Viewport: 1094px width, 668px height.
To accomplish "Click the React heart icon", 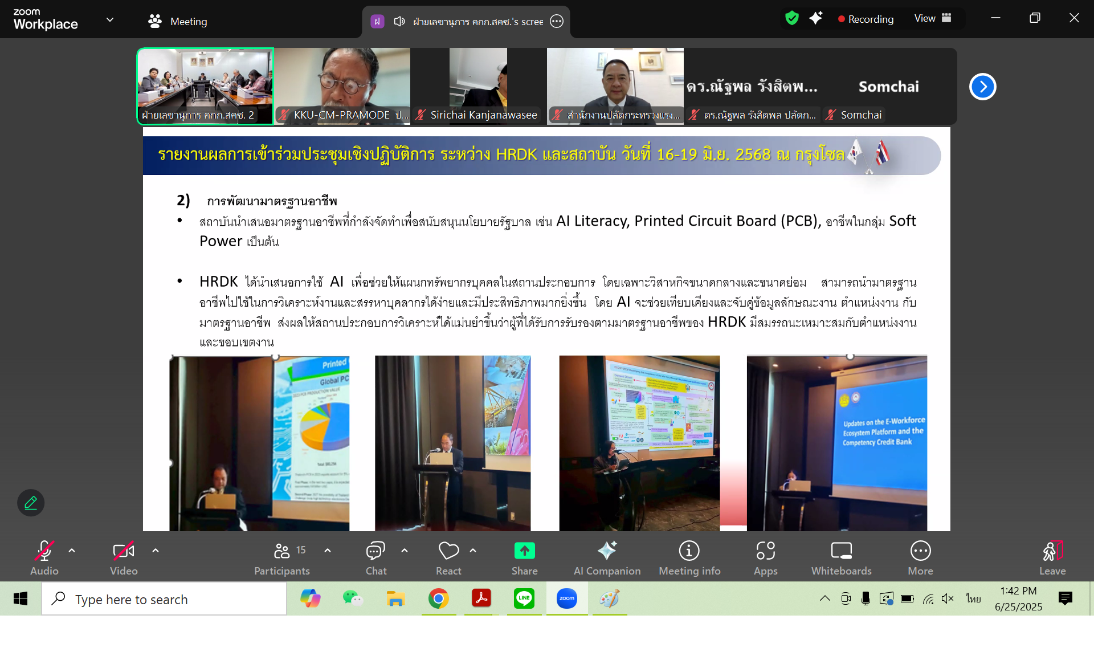I will tap(448, 551).
